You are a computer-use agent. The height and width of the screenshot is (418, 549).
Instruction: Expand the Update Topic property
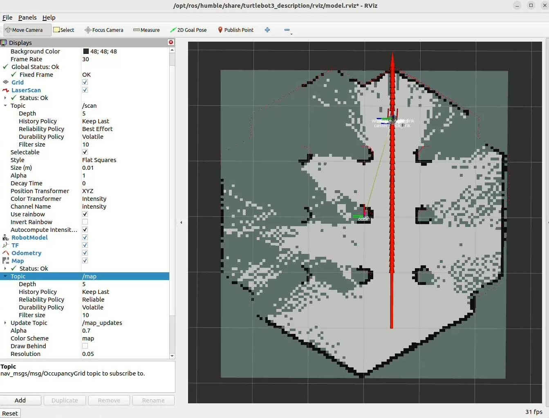pyautogui.click(x=5, y=323)
